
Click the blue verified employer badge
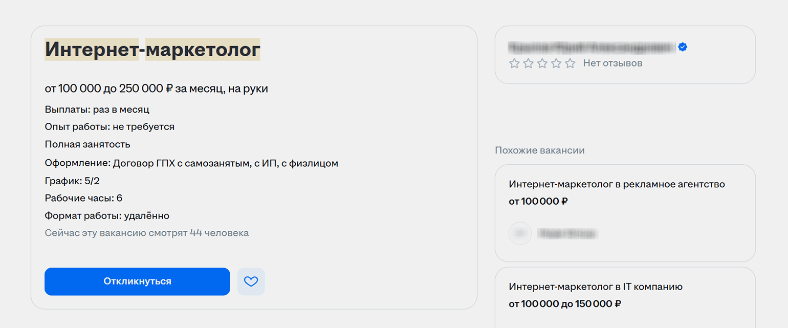(x=683, y=47)
